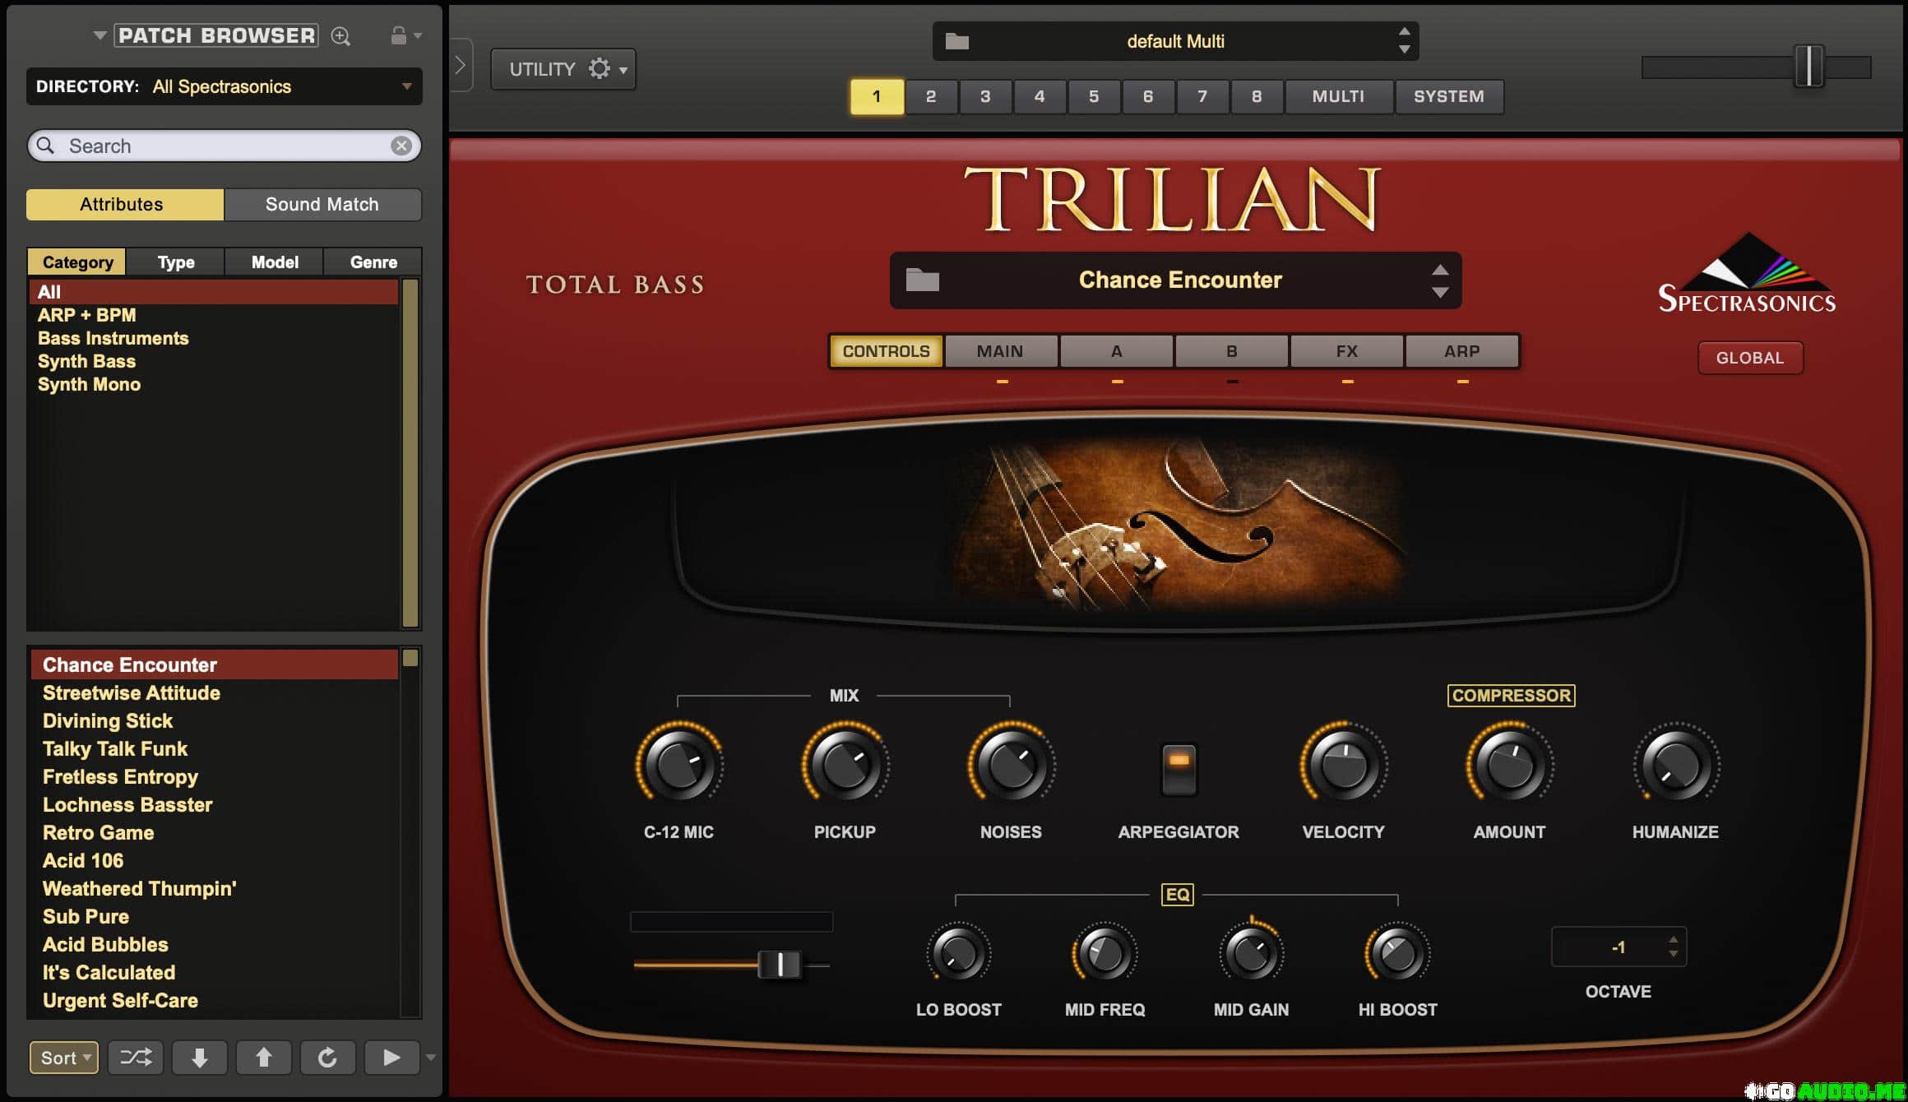Step to next patch with Chance Encounter down arrow

click(1440, 292)
